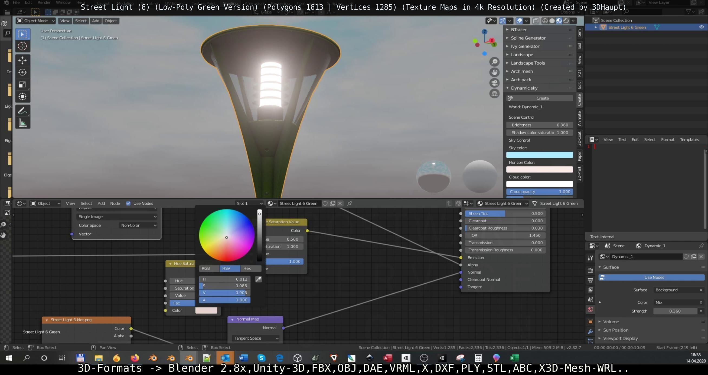Select the Move tool
This screenshot has height=375, width=708.
coord(22,60)
